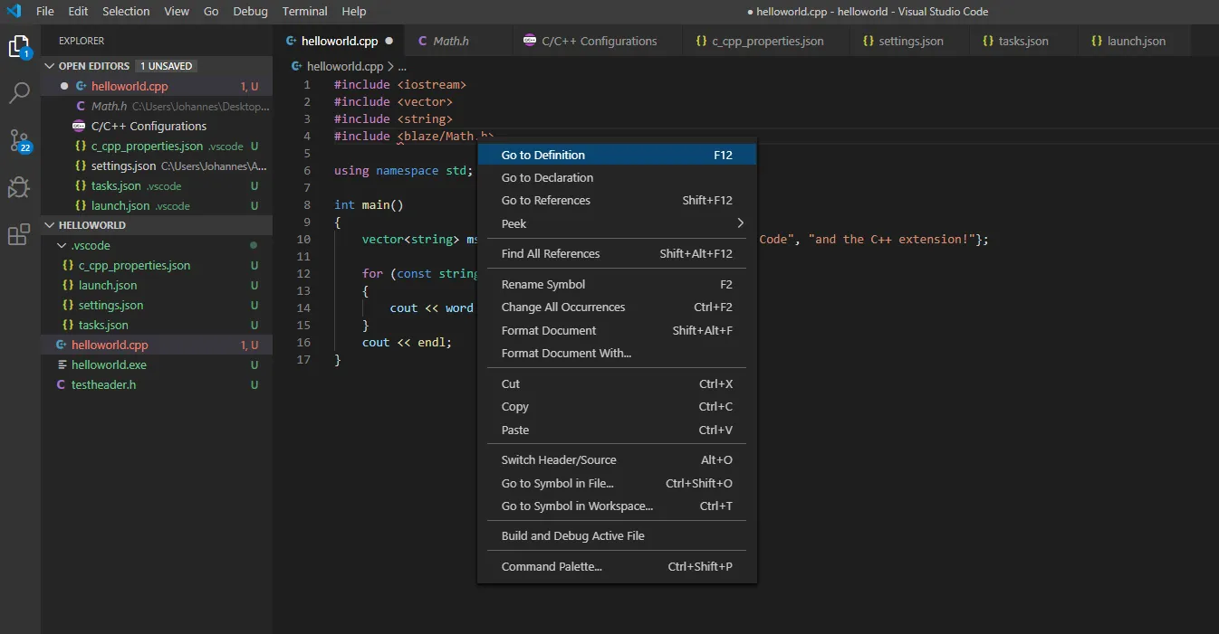Click helloworld.cpp in breadcrumb path

pyautogui.click(x=344, y=67)
